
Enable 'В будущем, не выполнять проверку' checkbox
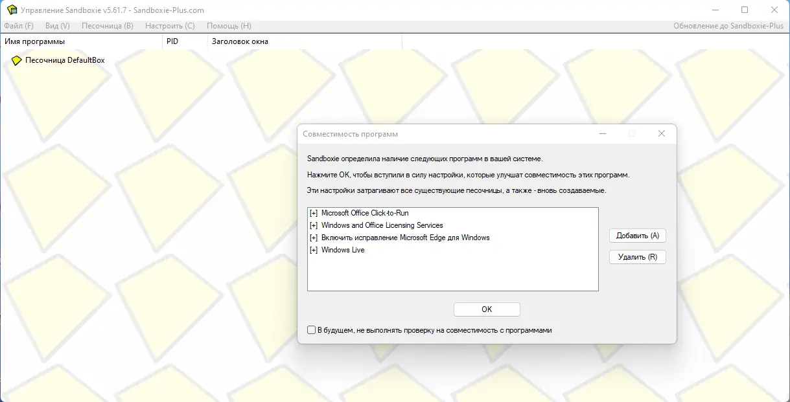[x=312, y=330]
